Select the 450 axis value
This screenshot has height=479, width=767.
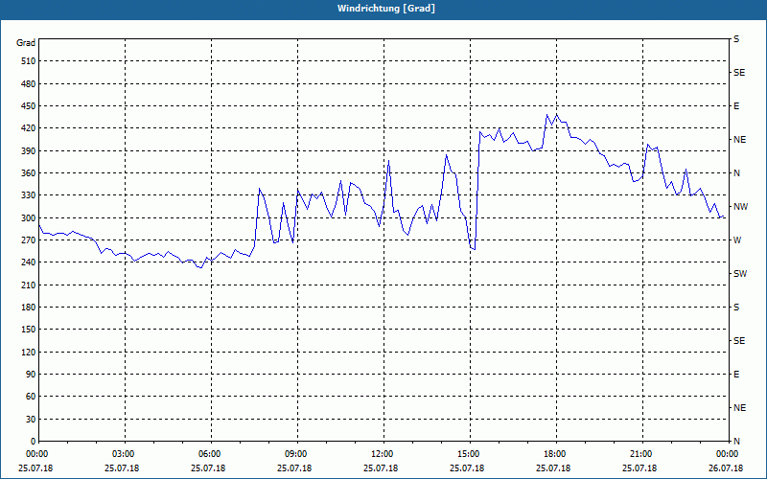29,106
